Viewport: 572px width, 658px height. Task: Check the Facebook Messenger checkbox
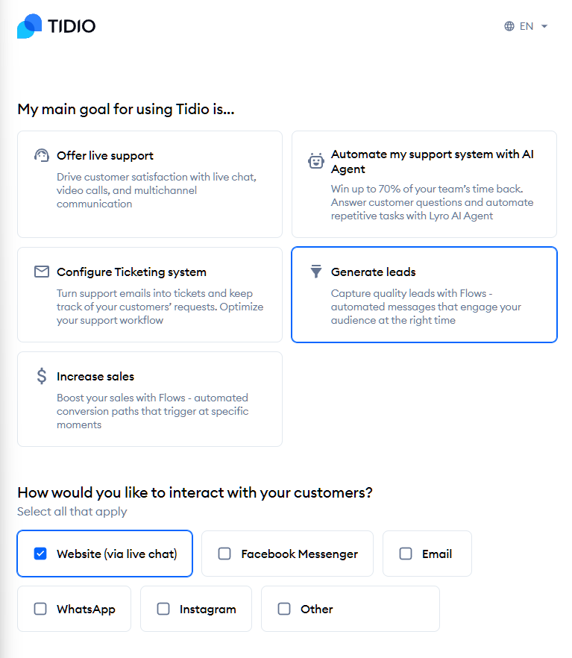[224, 553]
